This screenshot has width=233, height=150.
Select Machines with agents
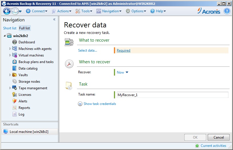point(35,49)
